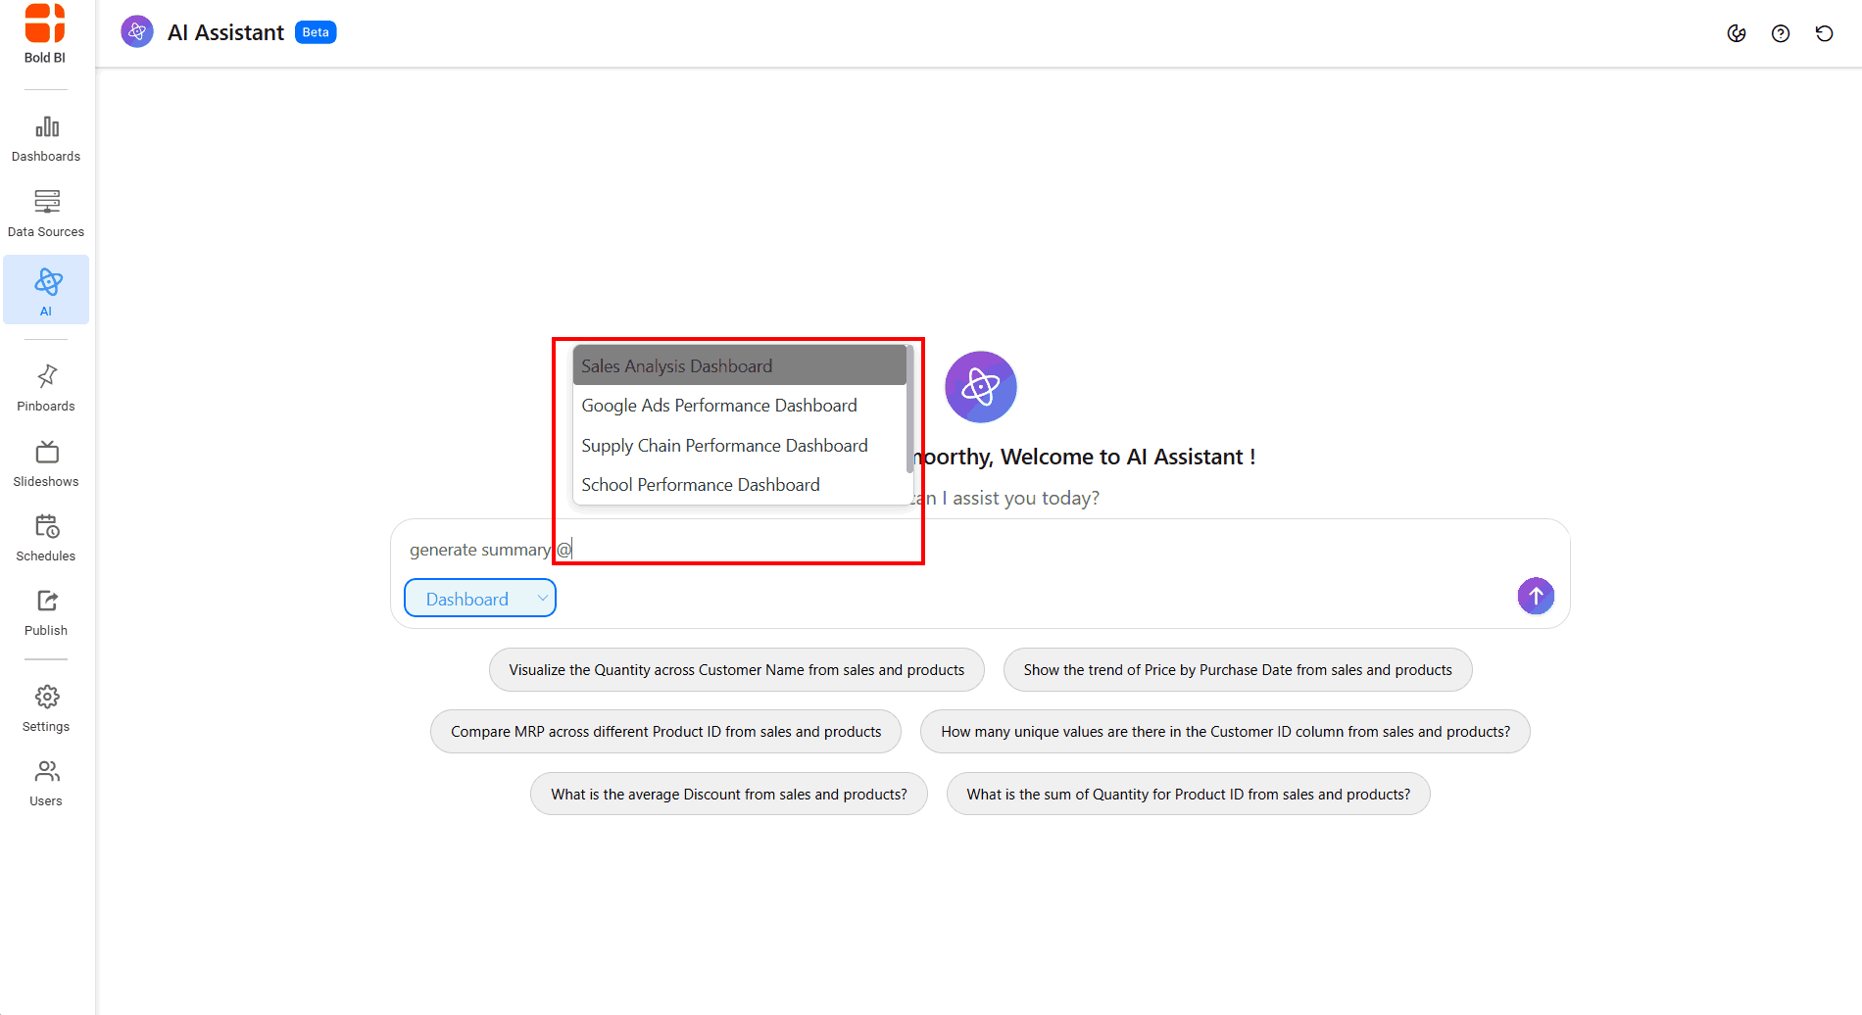Click 'How many unique values' suggestion

pos(1225,732)
